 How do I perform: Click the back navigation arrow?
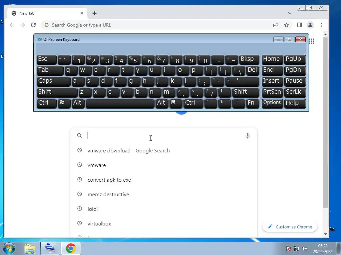click(x=12, y=25)
